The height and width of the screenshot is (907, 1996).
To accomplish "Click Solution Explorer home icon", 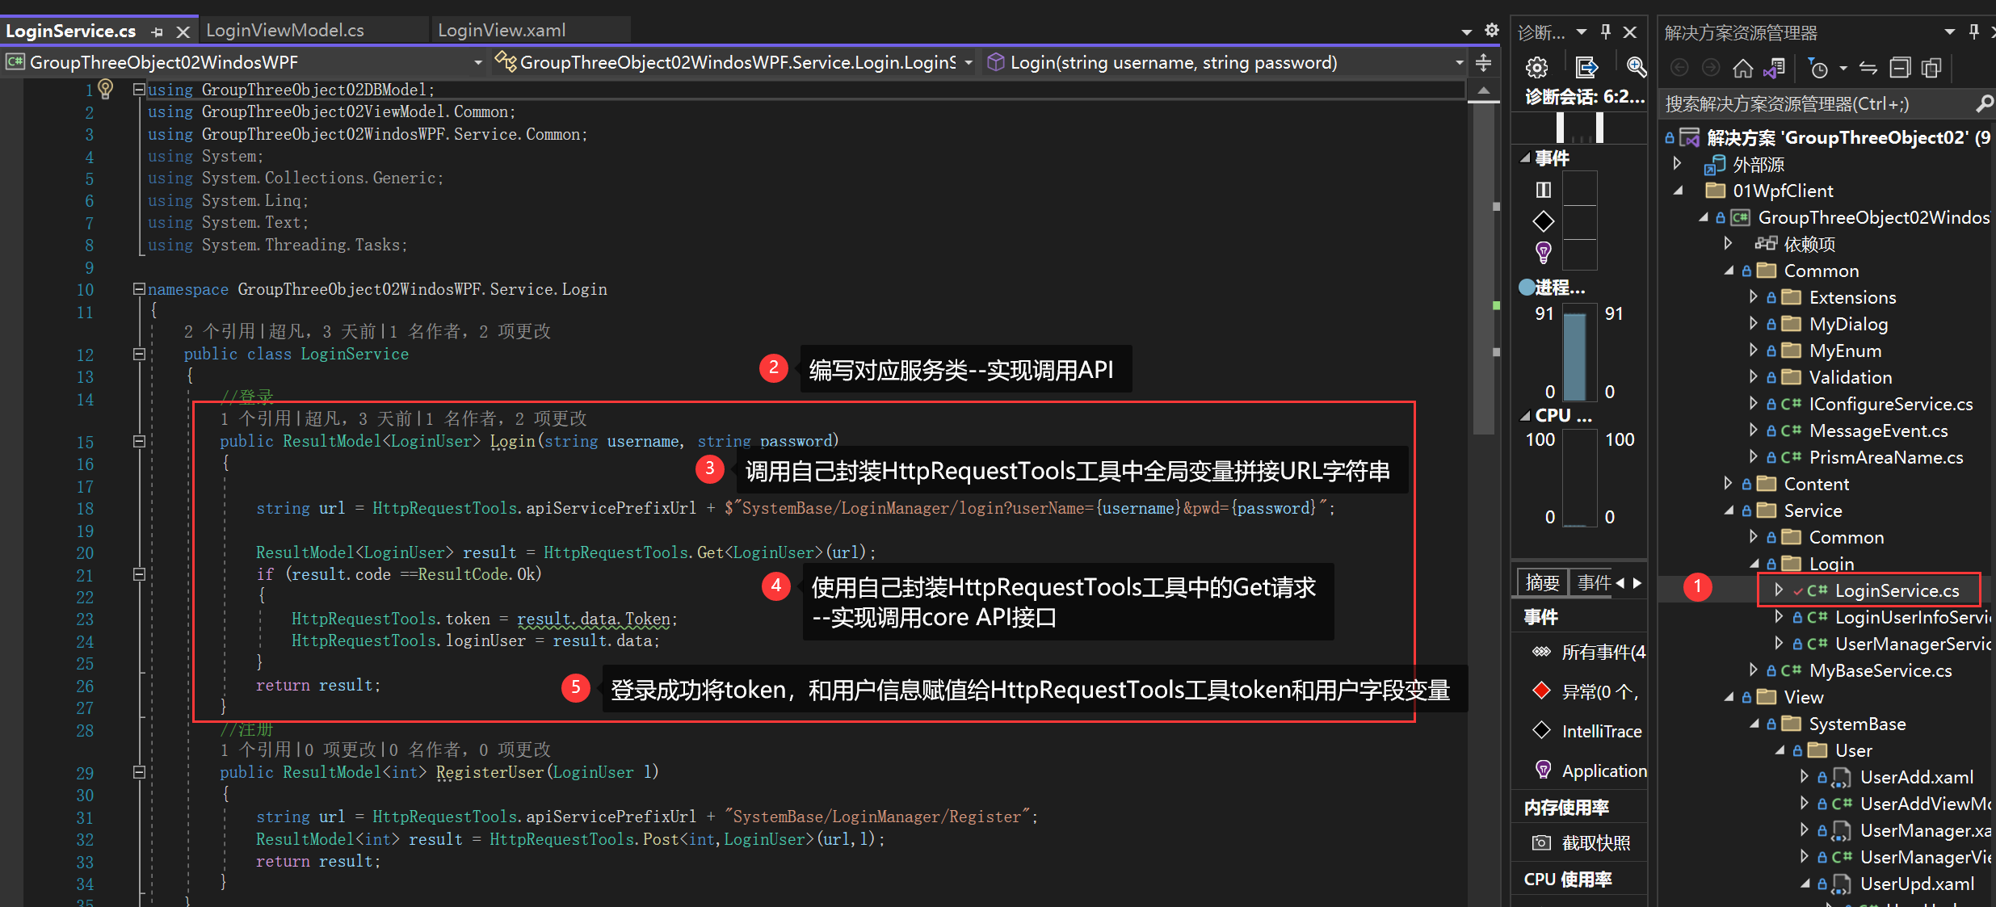I will pos(1743,69).
